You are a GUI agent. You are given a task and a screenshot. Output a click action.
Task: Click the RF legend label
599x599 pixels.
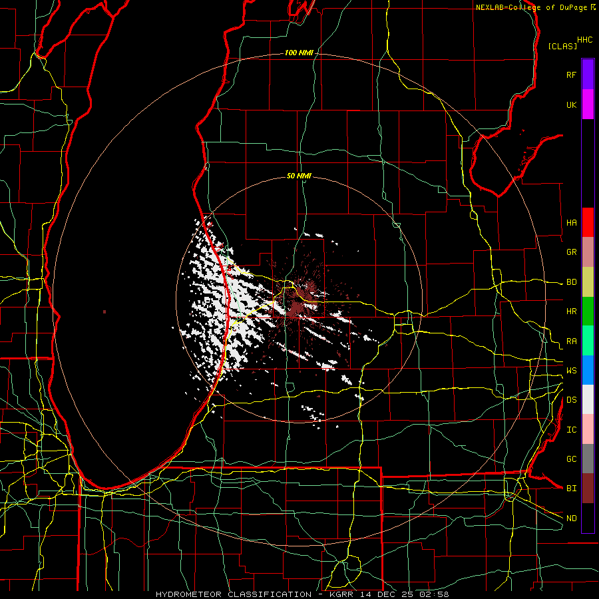coord(571,75)
